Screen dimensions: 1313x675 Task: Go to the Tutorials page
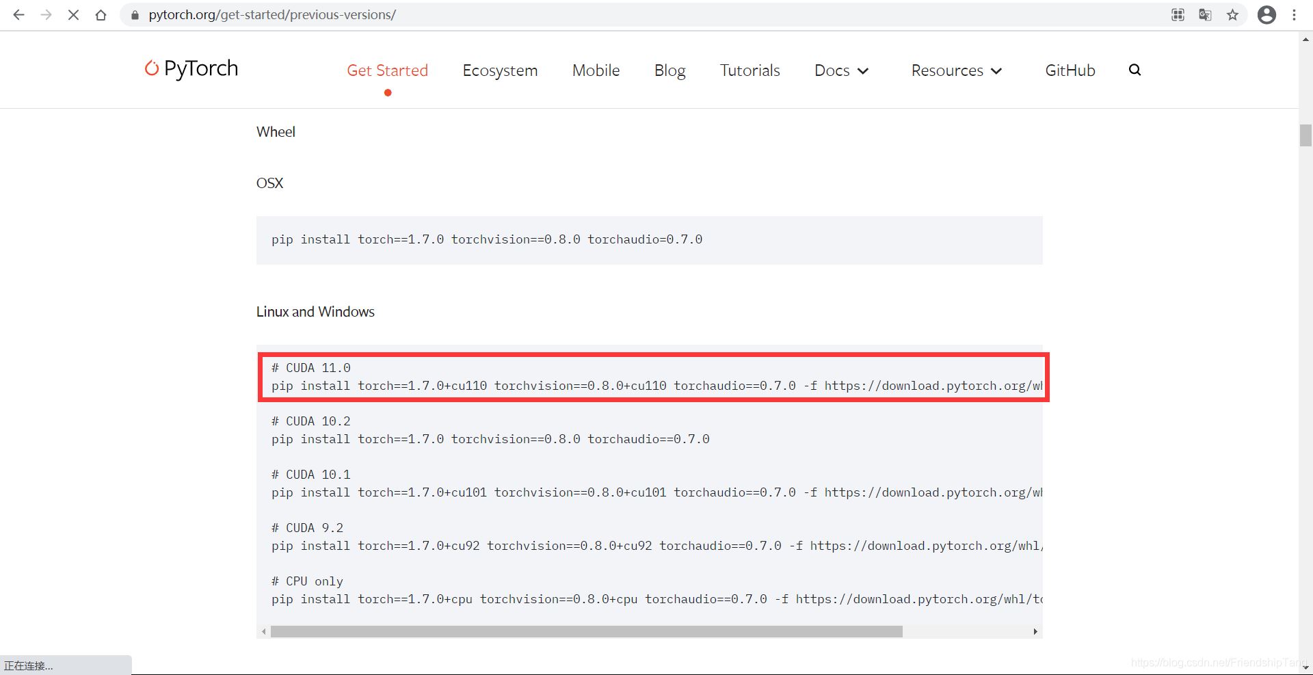point(750,70)
